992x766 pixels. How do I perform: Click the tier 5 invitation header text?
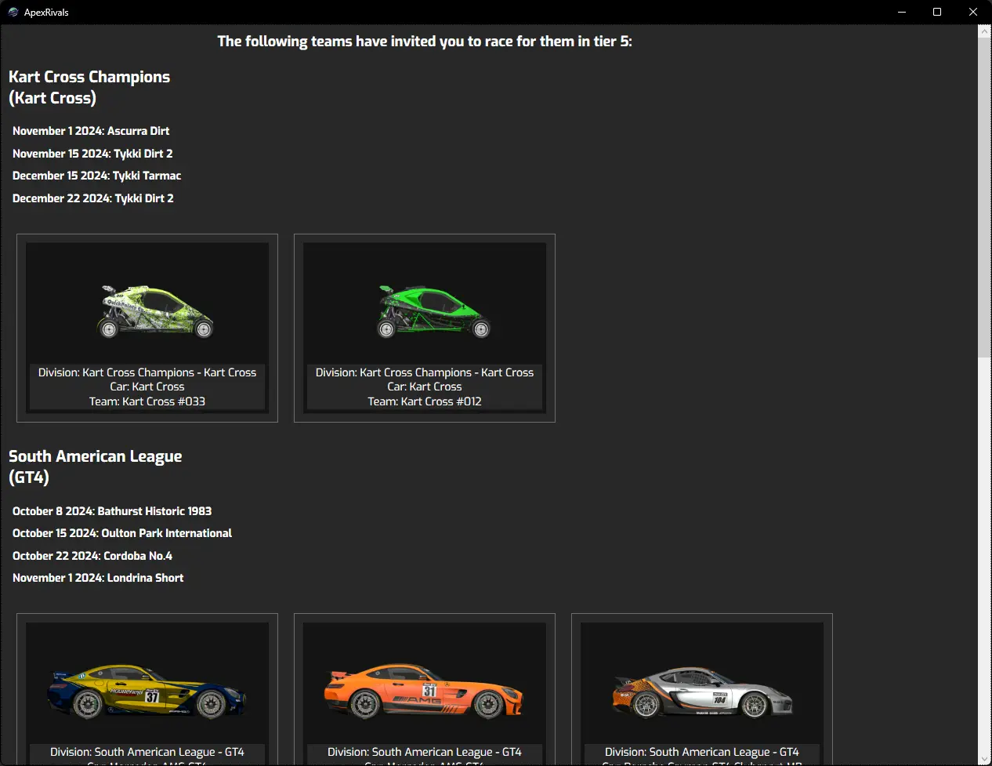point(425,42)
